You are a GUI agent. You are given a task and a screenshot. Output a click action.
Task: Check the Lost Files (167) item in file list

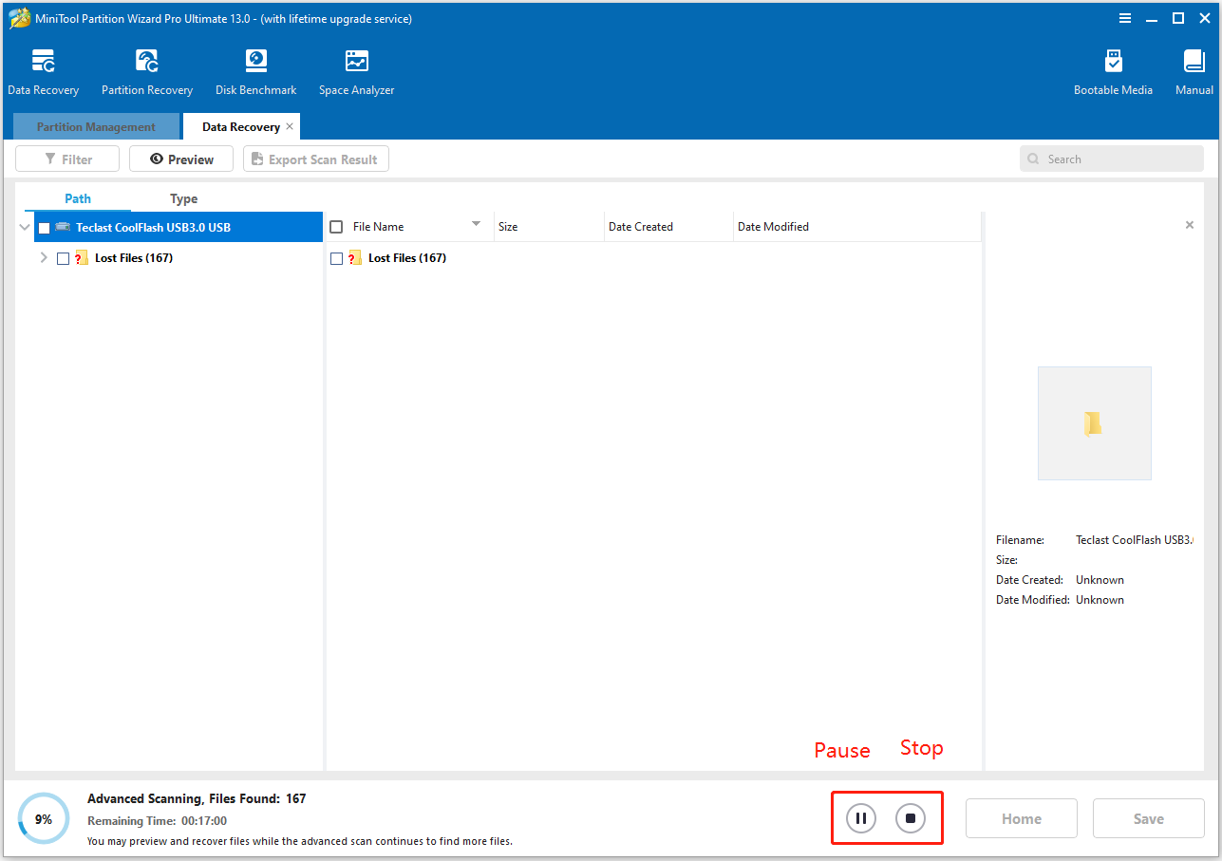point(335,257)
